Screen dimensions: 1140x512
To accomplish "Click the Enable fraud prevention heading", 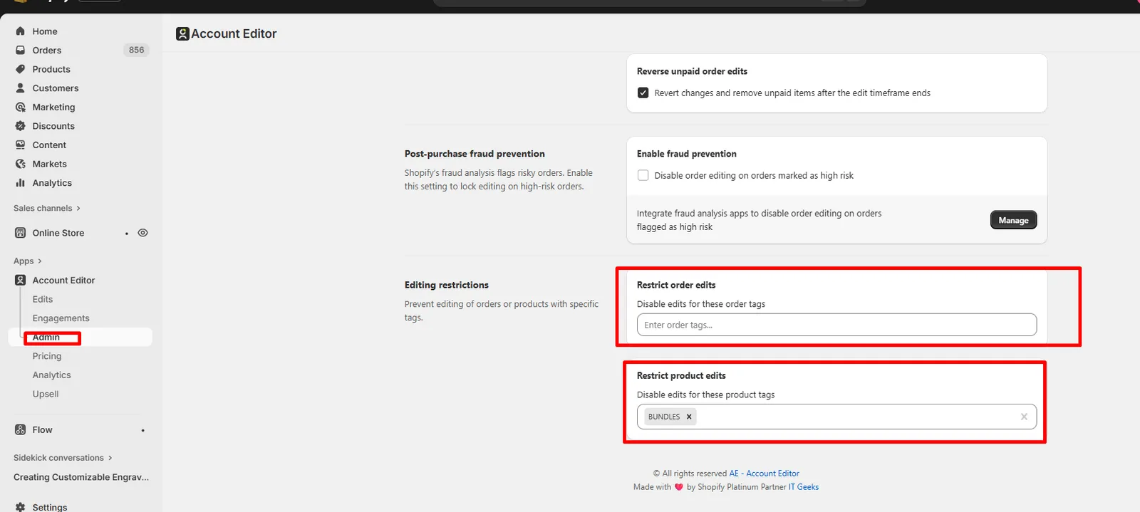I will tap(687, 154).
